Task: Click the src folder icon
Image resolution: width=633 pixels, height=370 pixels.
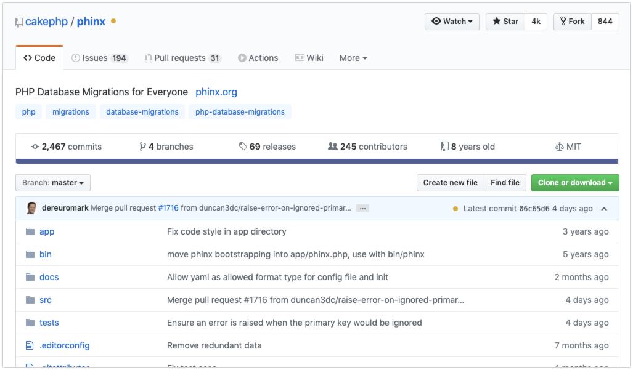Action: (30, 300)
